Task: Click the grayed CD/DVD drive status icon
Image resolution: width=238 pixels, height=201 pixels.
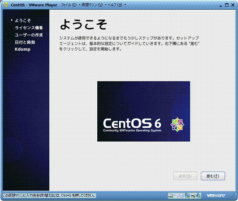Action: tap(176, 196)
